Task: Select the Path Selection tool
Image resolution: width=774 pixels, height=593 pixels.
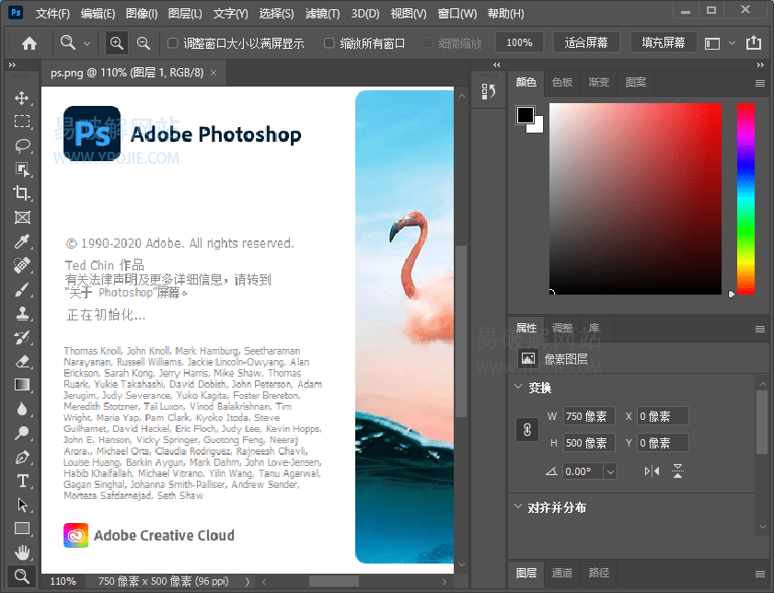Action: (22, 505)
